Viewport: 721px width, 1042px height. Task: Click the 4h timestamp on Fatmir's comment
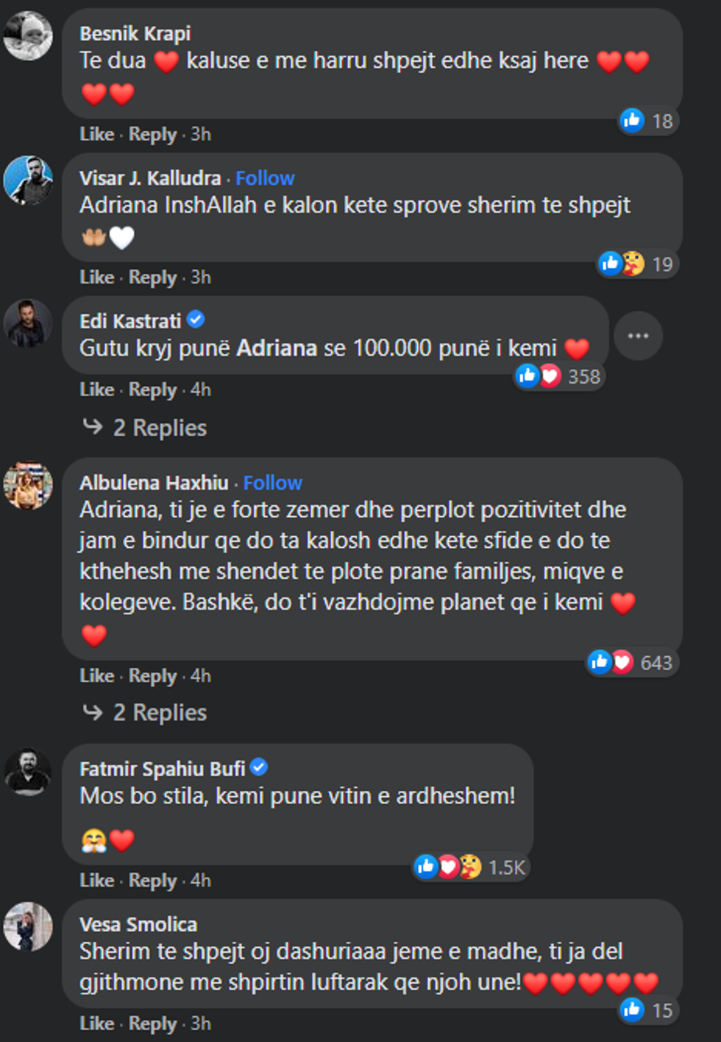(x=201, y=881)
